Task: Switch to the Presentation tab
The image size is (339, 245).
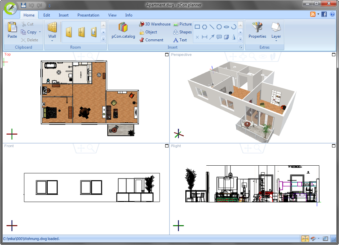Action: (88, 15)
